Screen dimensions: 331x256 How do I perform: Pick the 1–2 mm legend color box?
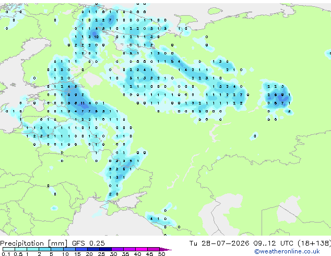[33, 249]
